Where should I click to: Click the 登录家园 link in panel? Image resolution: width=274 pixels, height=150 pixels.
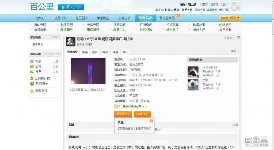[38, 44]
